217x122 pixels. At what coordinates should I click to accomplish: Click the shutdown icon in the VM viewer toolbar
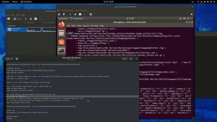80,14
